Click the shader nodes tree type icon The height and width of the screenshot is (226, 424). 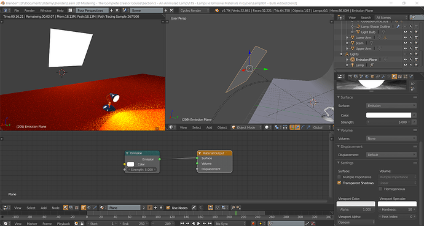[66, 208]
